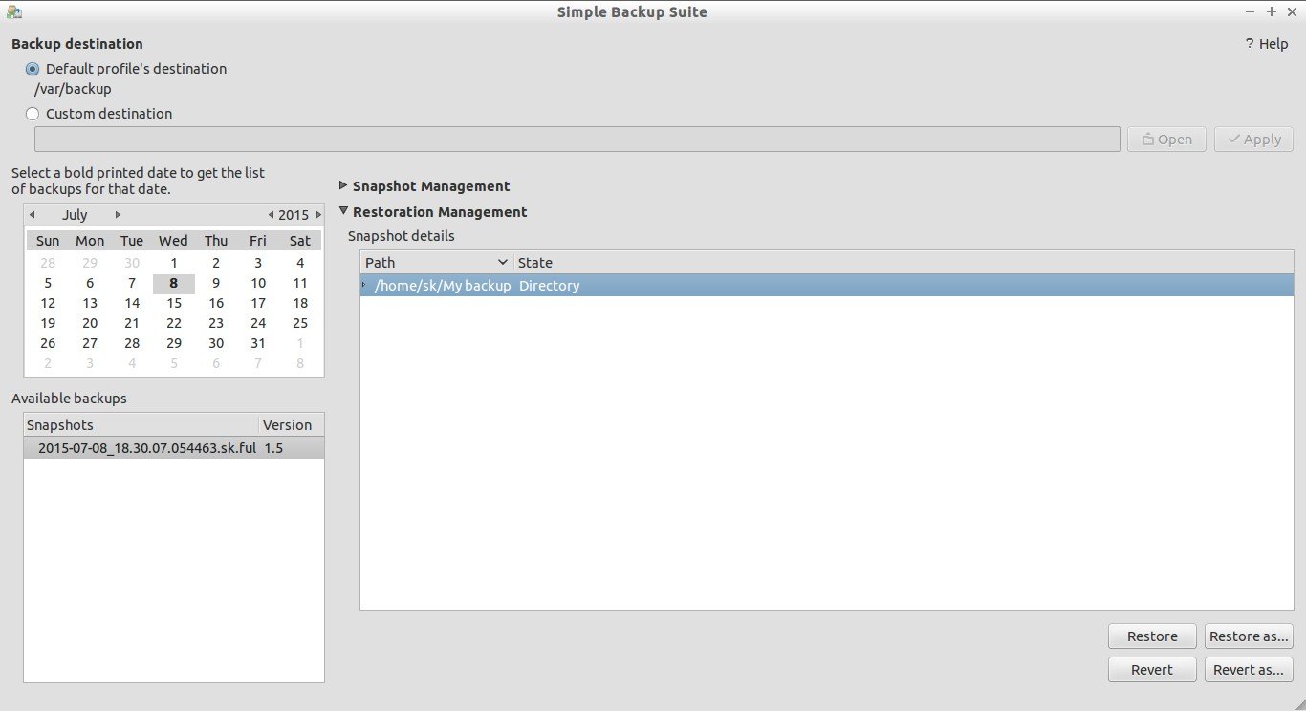Click the State column header
The width and height of the screenshot is (1306, 711).
coord(903,263)
